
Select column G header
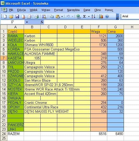(x=116, y=27)
